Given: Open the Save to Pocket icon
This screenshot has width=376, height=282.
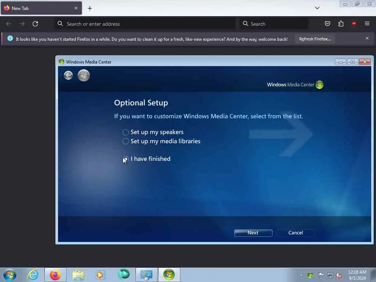Looking at the screenshot, I should click(x=327, y=23).
